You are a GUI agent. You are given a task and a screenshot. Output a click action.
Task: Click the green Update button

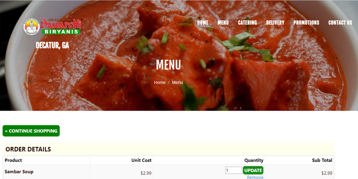pos(253,170)
